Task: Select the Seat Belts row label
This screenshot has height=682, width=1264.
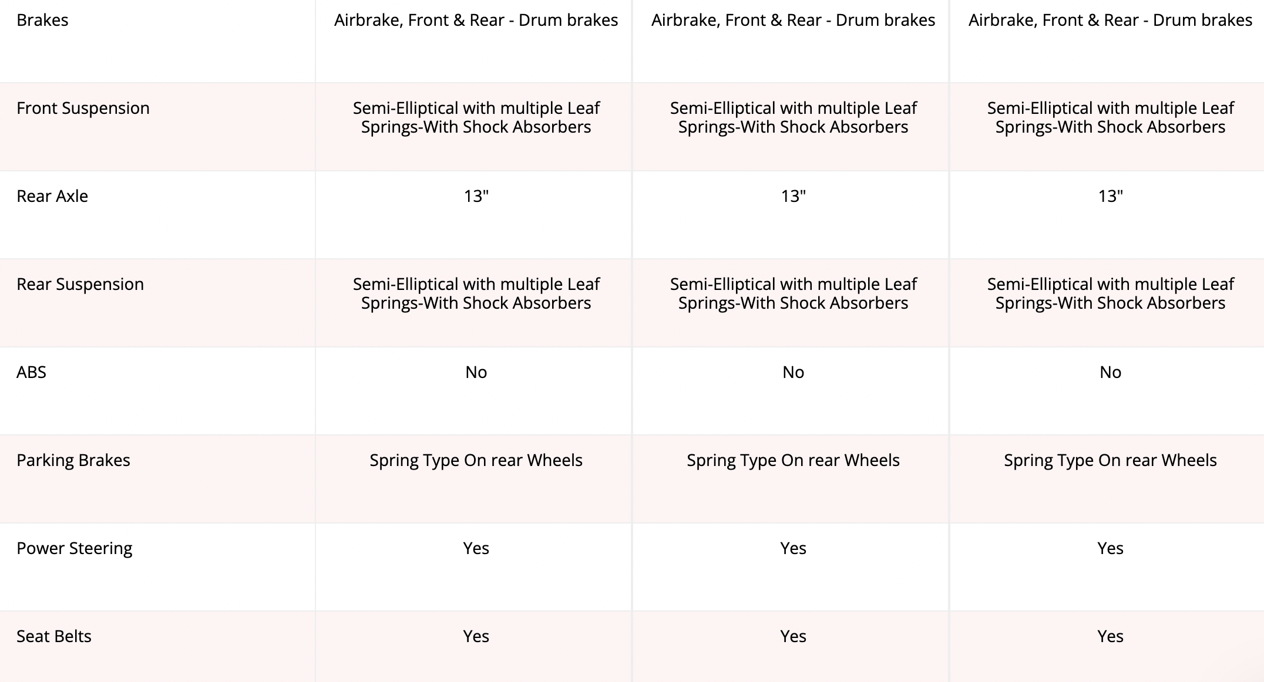Action: coord(54,636)
